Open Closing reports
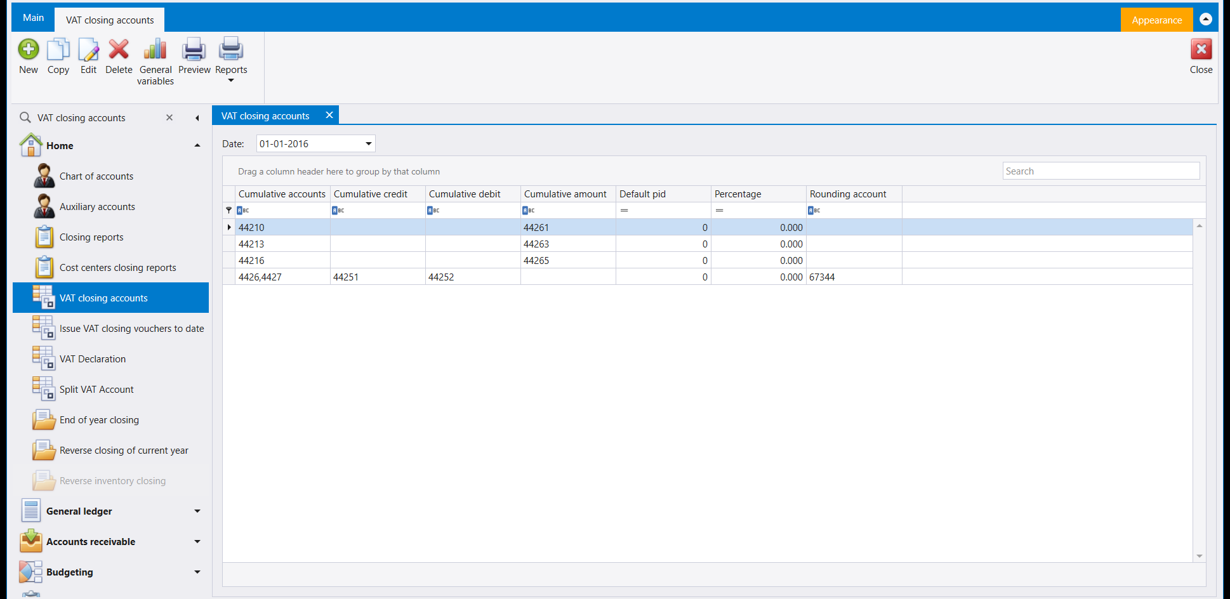The height and width of the screenshot is (599, 1230). [91, 237]
